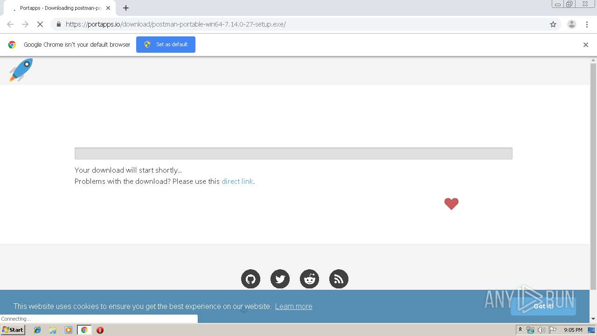View site security lock info
The image size is (597, 336).
(x=58, y=24)
